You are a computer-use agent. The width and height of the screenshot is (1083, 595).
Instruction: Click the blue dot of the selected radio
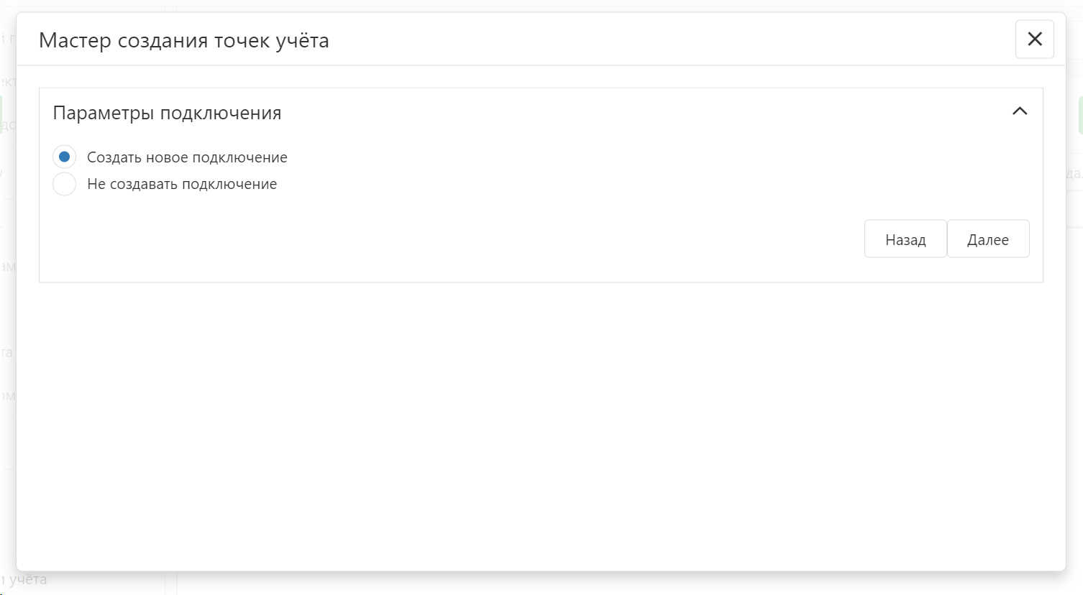65,157
